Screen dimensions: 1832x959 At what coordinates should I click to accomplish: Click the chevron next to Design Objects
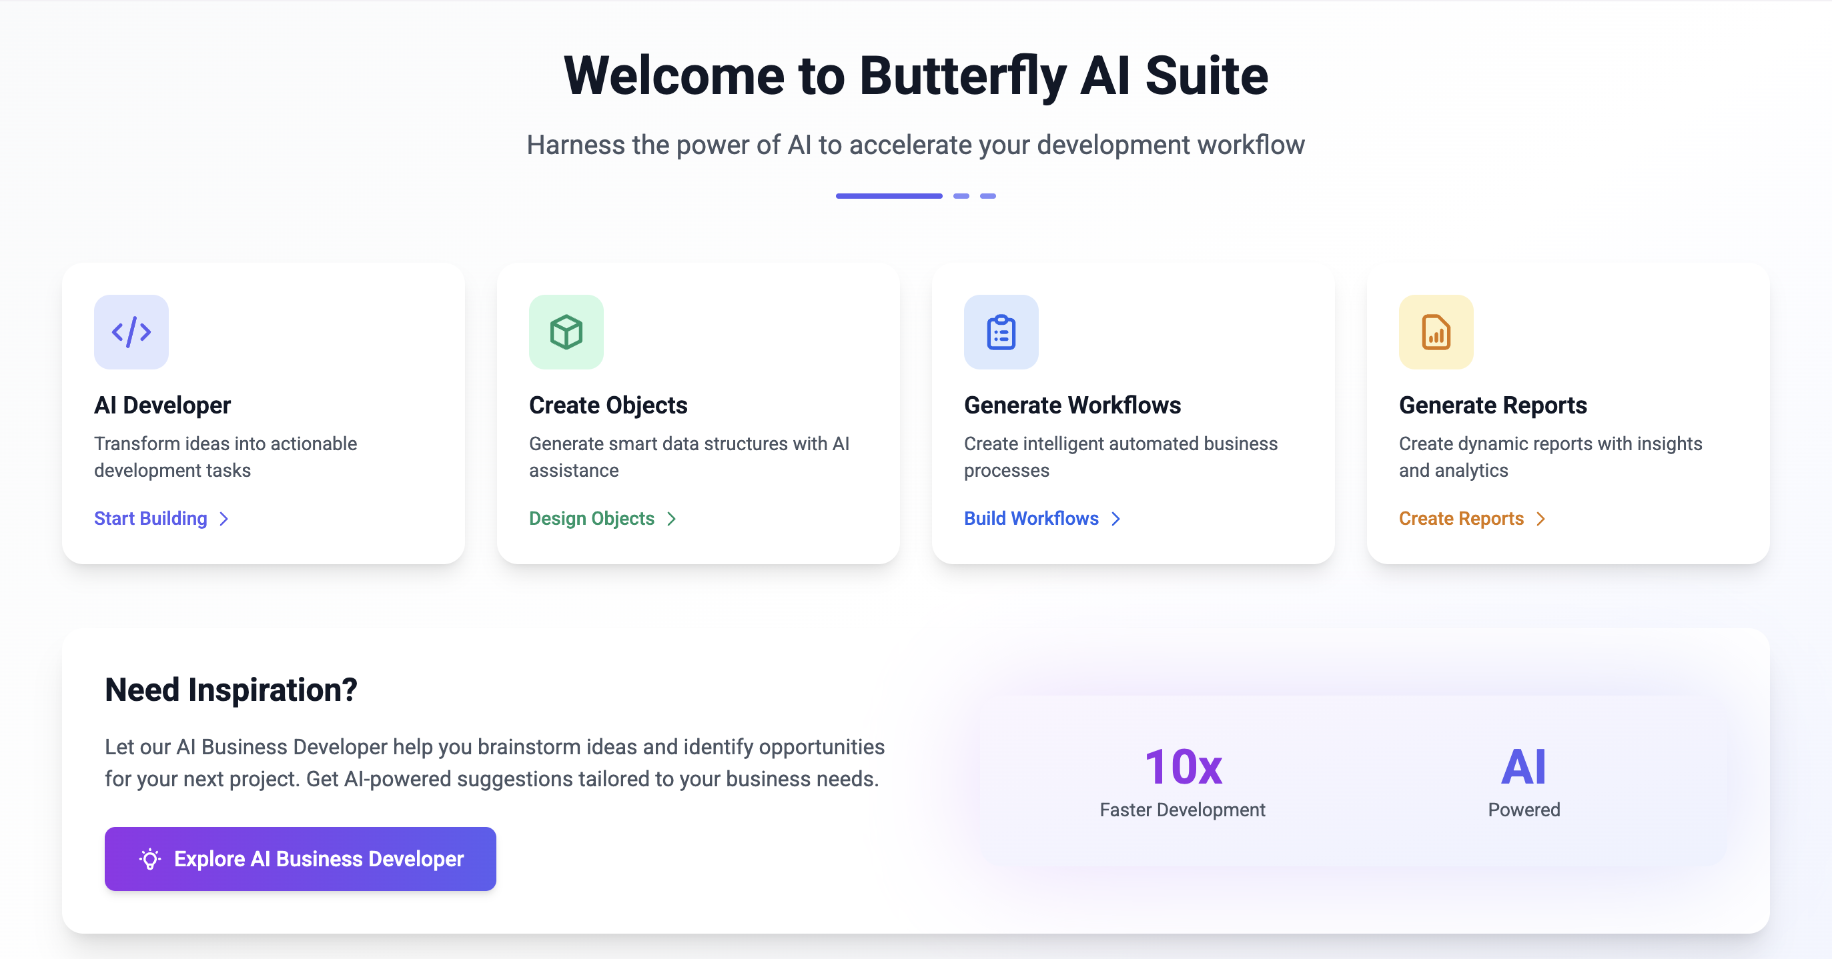point(671,519)
